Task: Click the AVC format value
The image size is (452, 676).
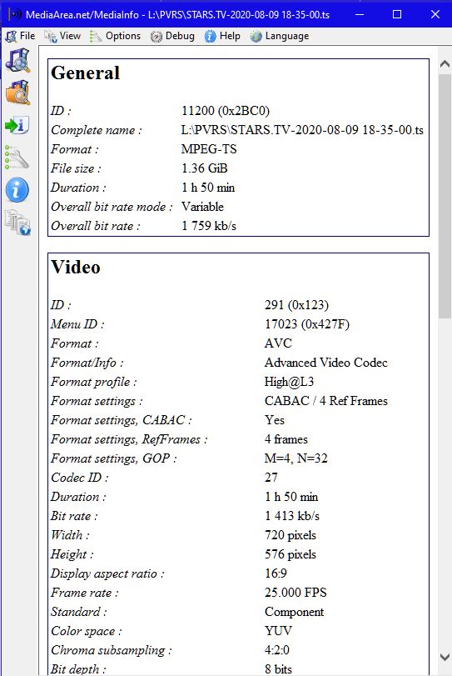Action: coord(278,343)
